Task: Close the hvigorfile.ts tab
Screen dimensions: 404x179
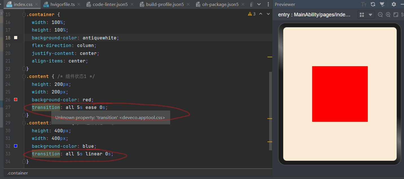Action: (x=79, y=5)
